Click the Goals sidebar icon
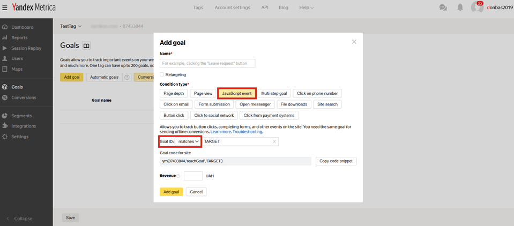 pos(5,87)
